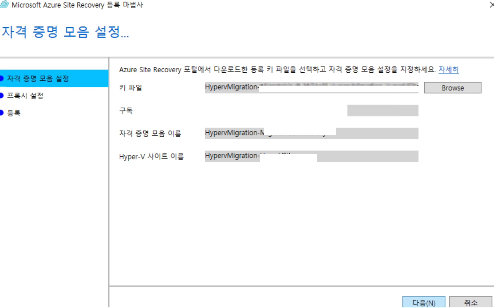494x308 pixels.
Task: Close the registration wizard window
Action: click(491, 4)
